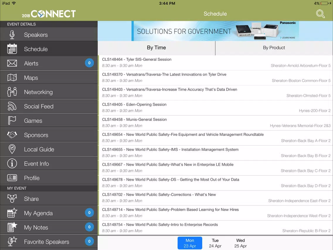Open the Event Info icon

tap(12, 163)
